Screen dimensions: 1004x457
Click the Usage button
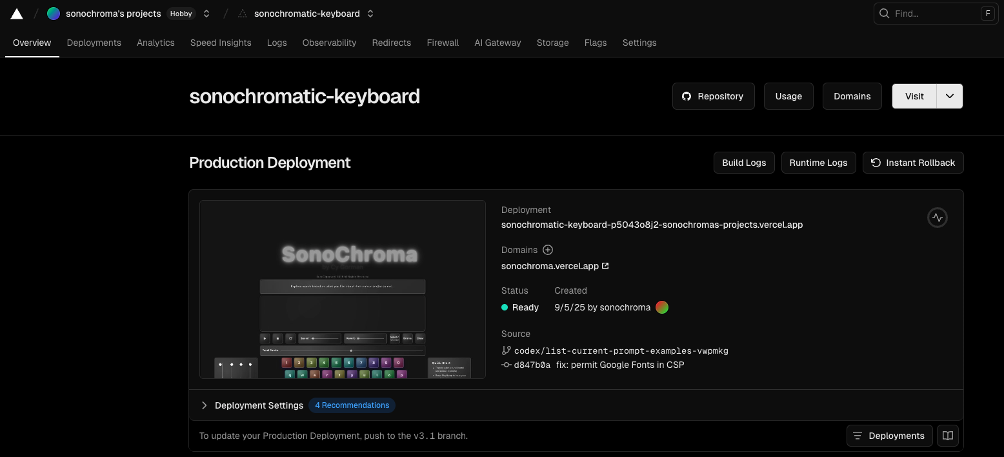[788, 96]
